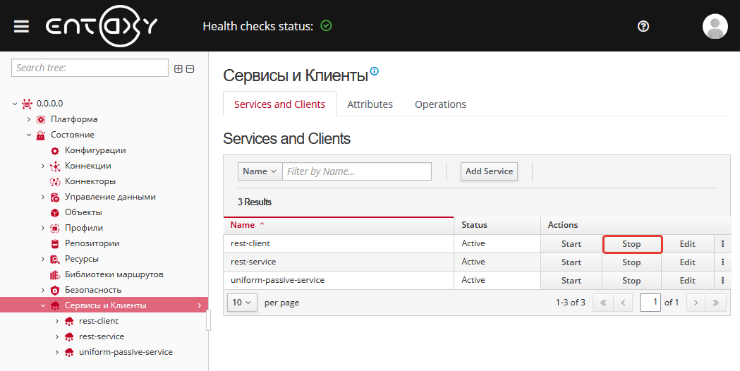The height and width of the screenshot is (371, 740).
Task: Switch to the Attributes tab
Action: click(370, 104)
